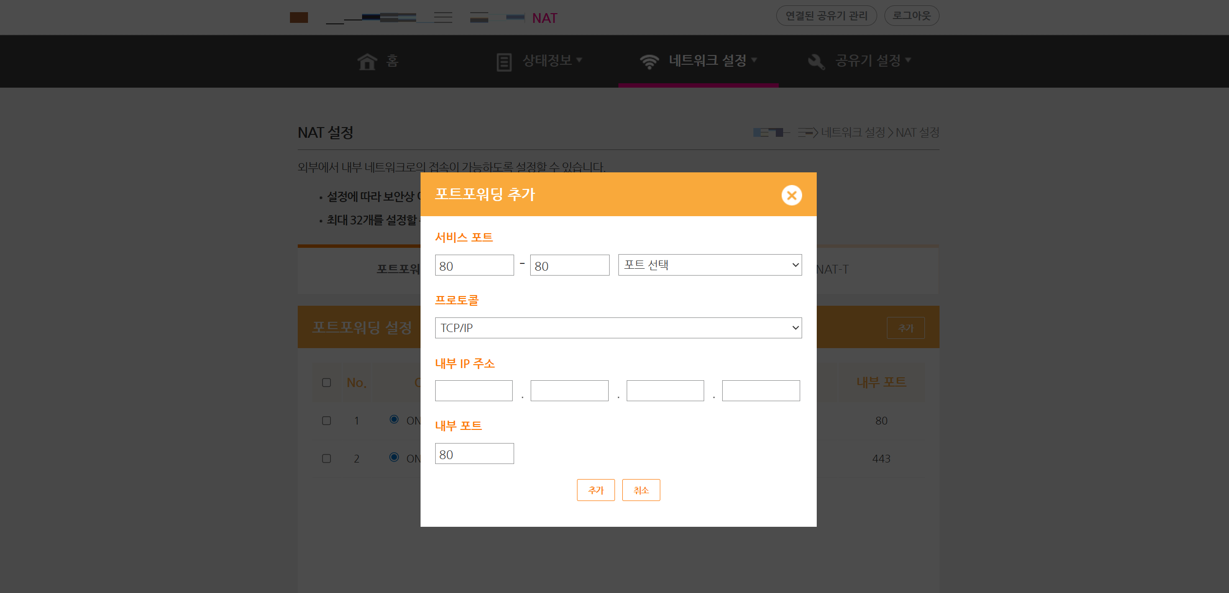The image size is (1229, 593).
Task: Open the 포트 선택 dropdown
Action: [710, 265]
